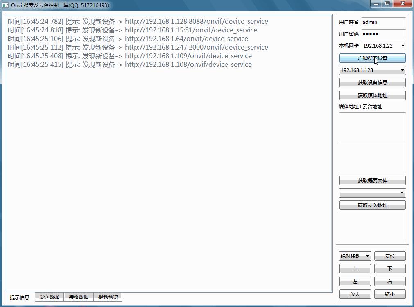Zoom in using 放大 button

tap(355, 294)
